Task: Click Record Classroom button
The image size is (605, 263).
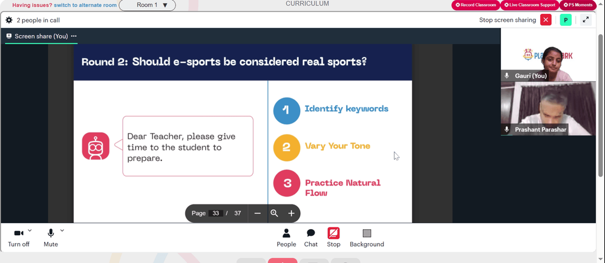Action: tap(476, 5)
